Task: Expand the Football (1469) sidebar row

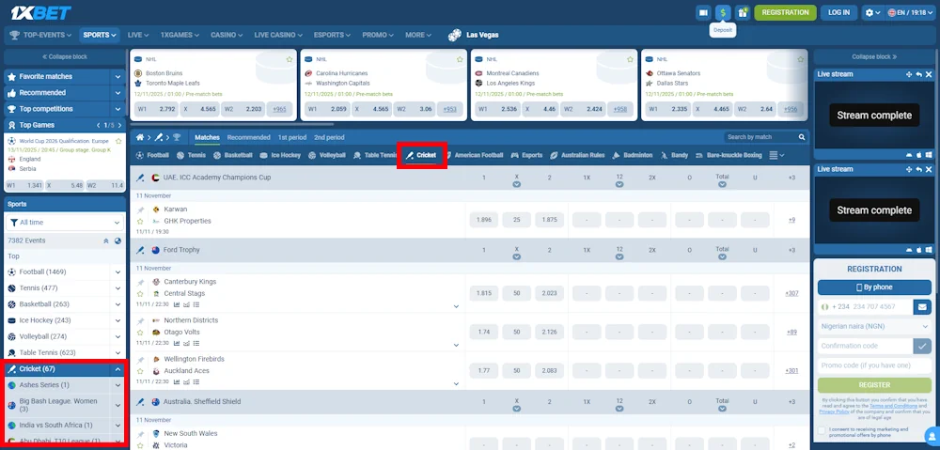Action: click(118, 272)
